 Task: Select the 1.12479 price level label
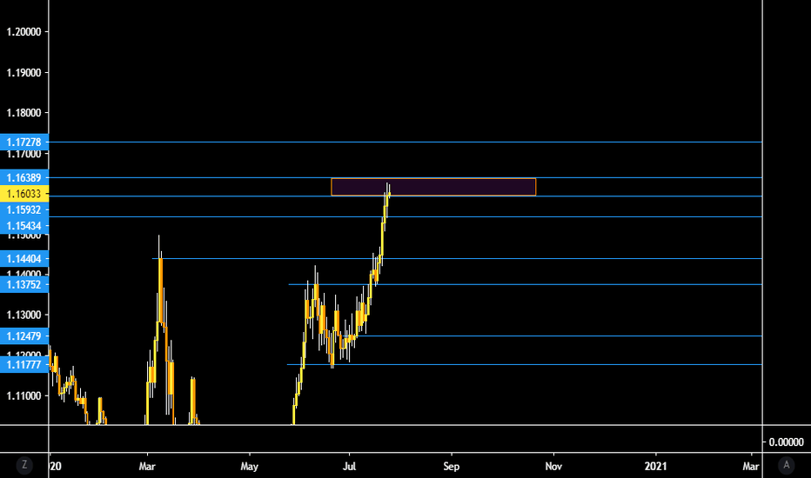pyautogui.click(x=24, y=335)
